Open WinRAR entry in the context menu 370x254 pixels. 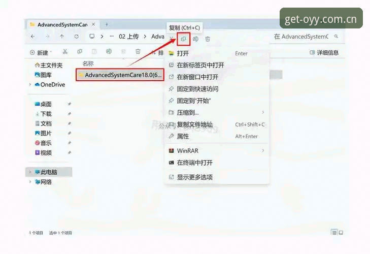217,150
